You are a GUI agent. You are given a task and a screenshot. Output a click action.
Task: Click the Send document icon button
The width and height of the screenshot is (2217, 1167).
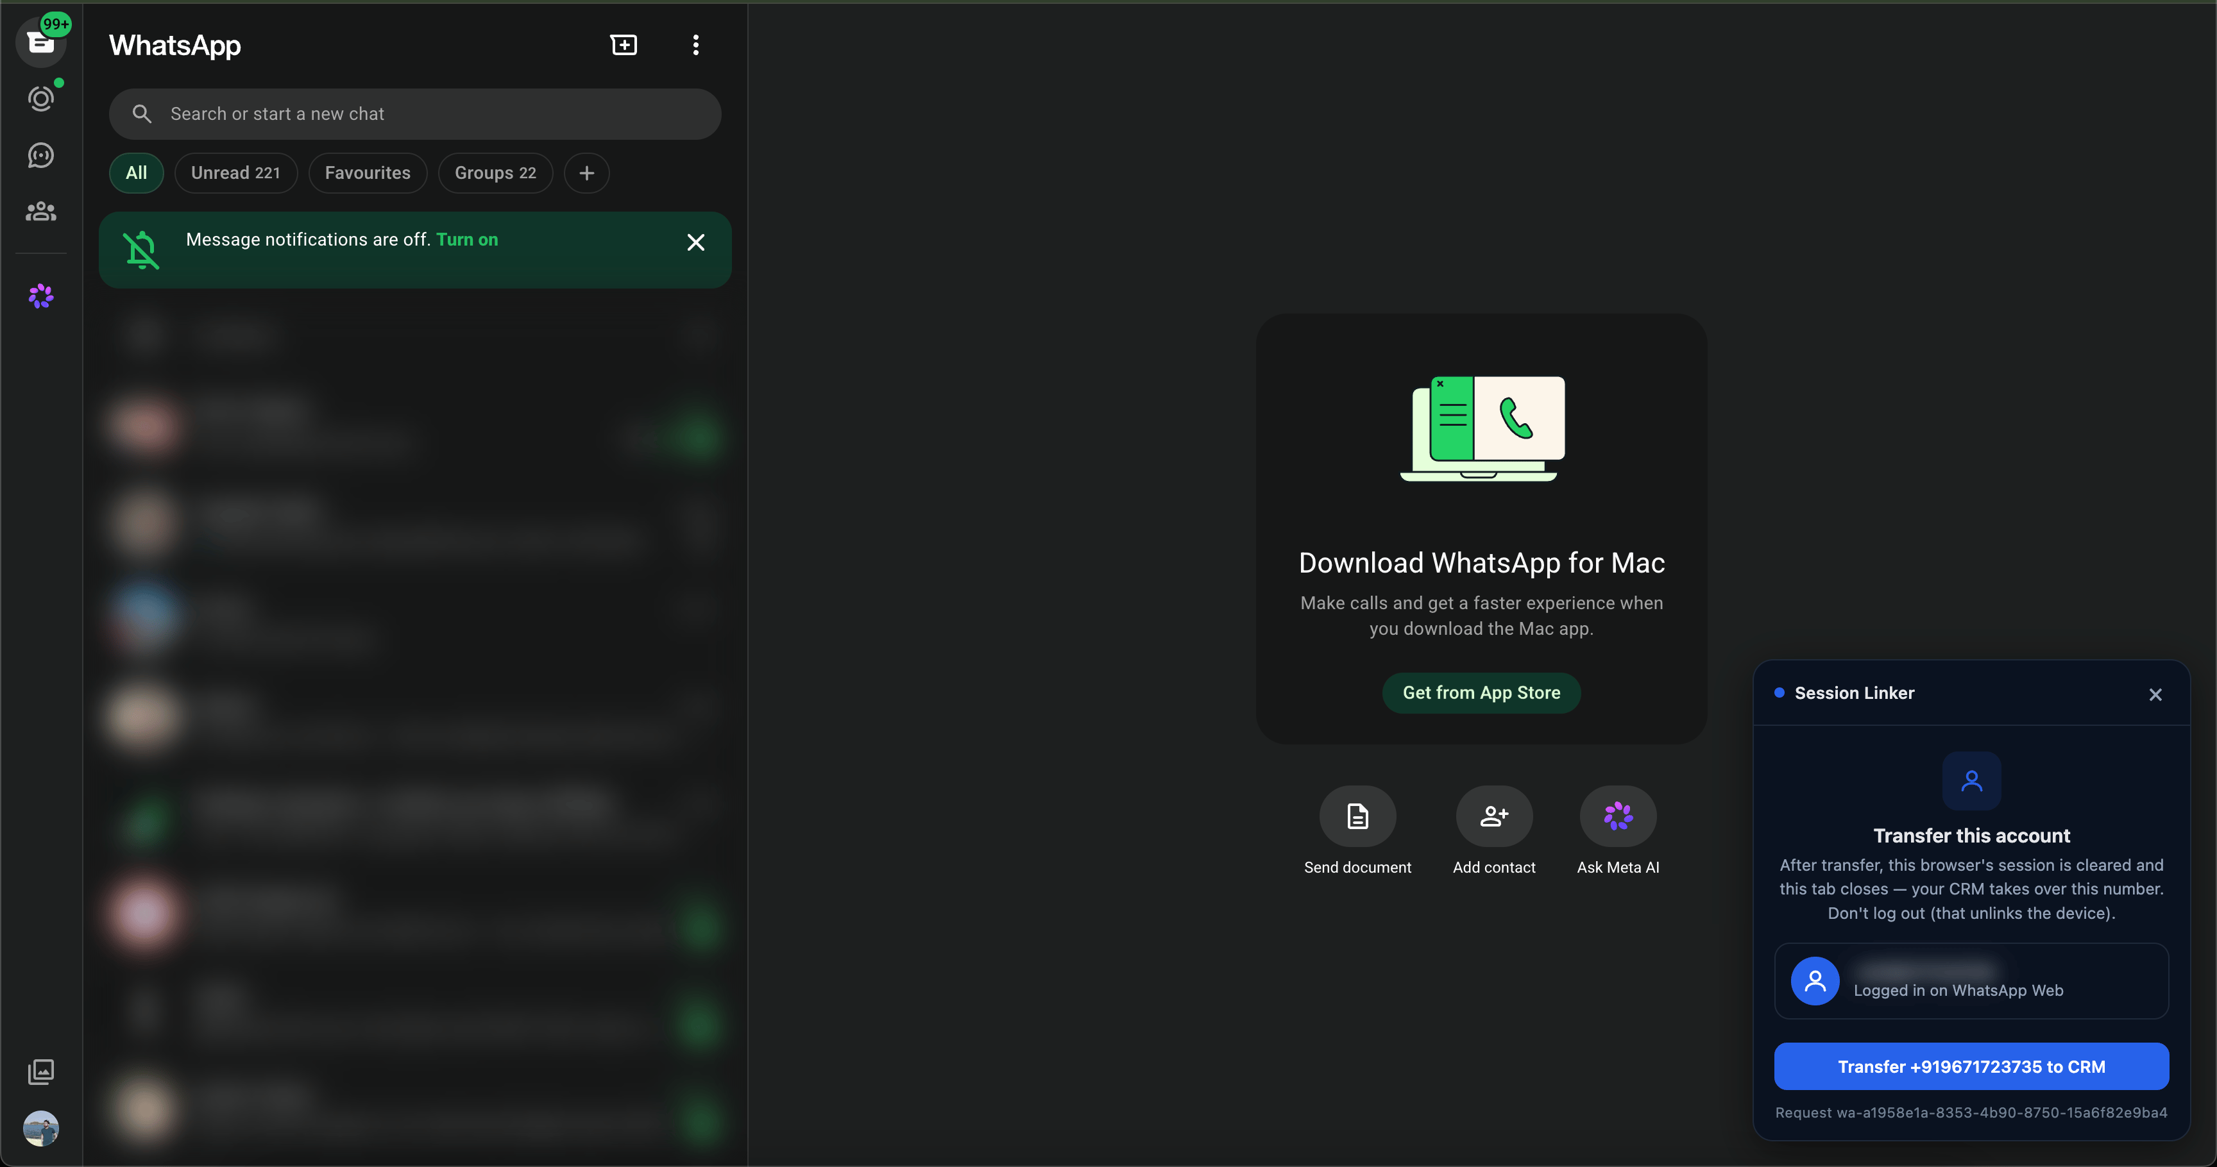point(1357,816)
